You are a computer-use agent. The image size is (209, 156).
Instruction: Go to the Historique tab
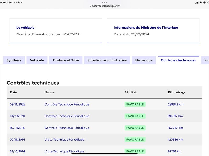(144, 60)
